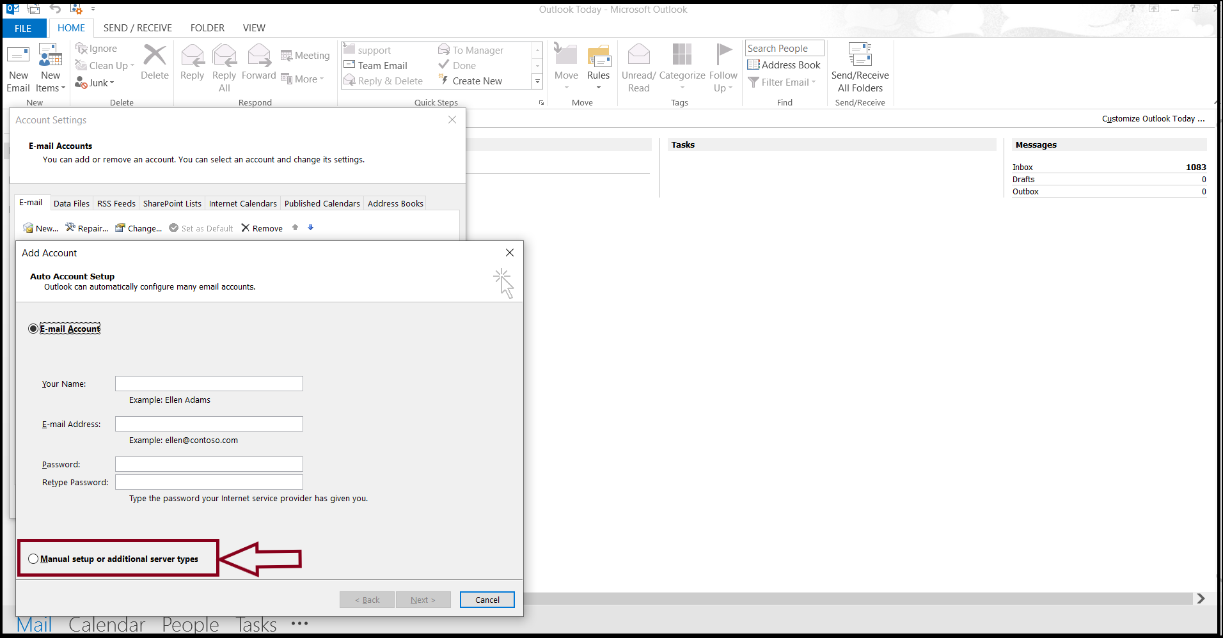Screen dimensions: 1223x638
Task: Select the Done quick step
Action: pos(457,65)
